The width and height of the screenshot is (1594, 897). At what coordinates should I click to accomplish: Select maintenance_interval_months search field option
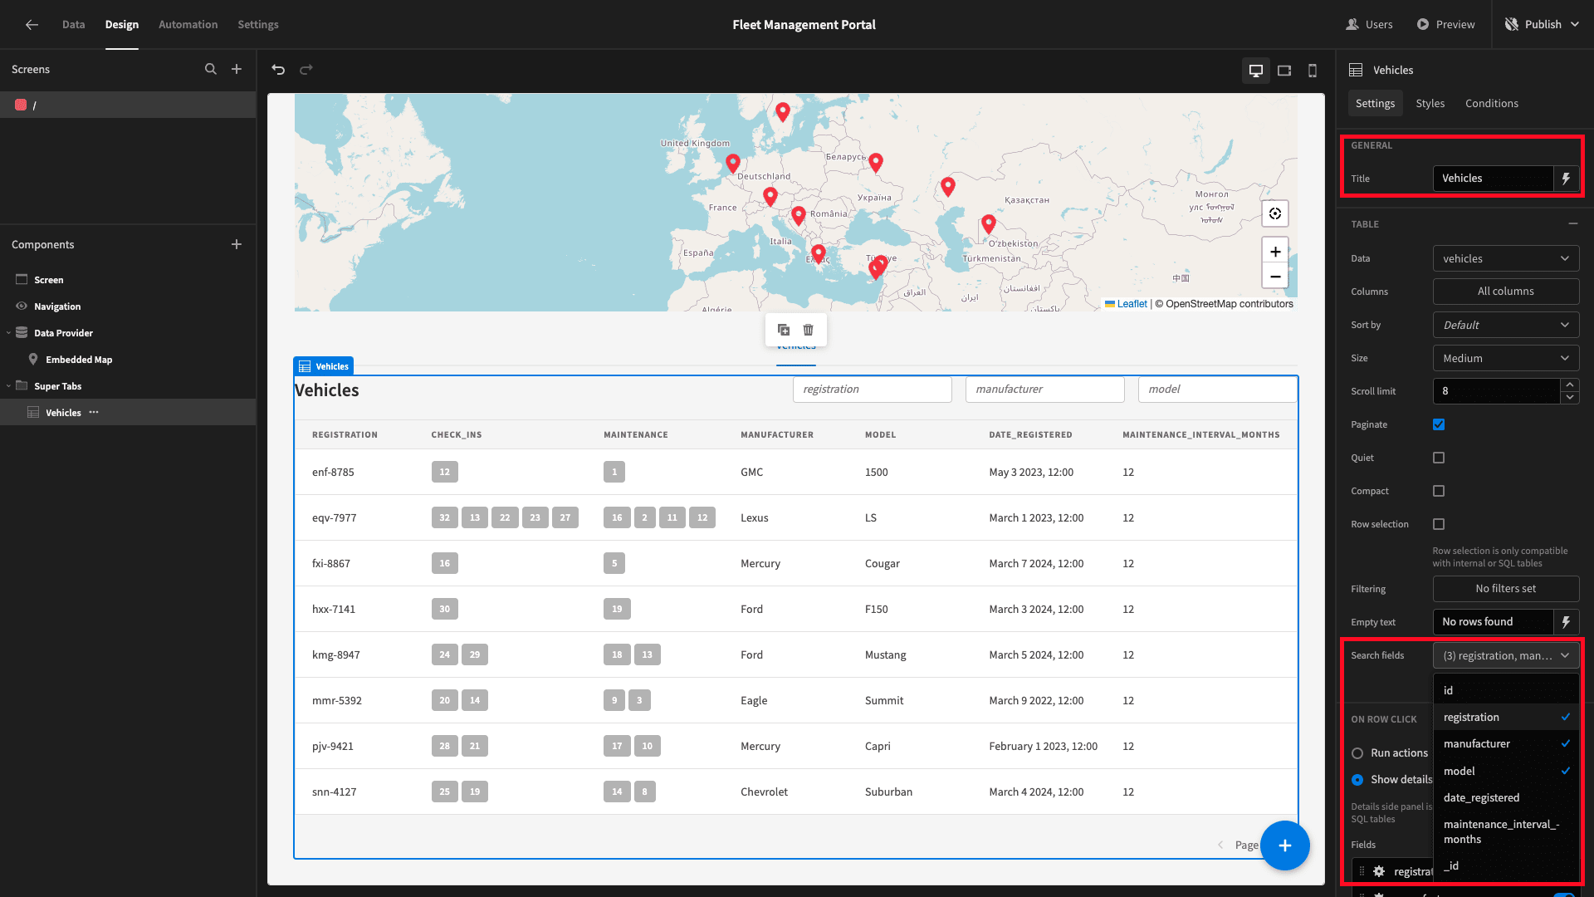coord(1506,831)
